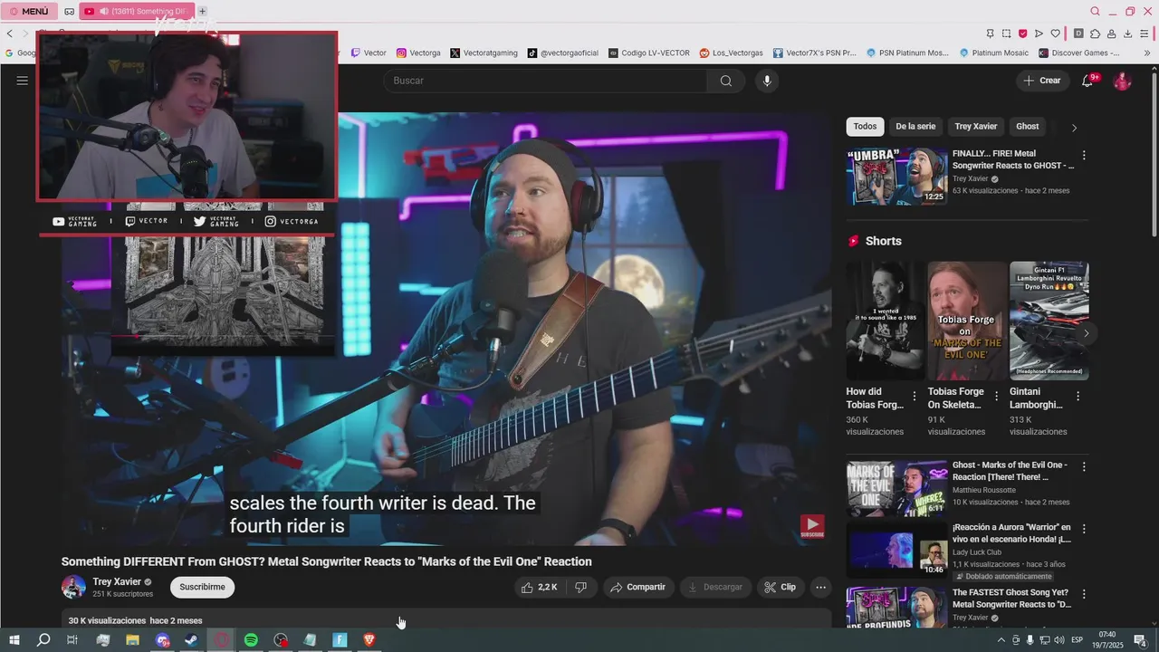
Task: Open the Discover Games bookmark
Action: click(x=1079, y=53)
